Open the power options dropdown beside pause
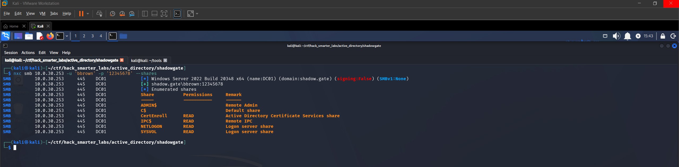 [88, 13]
